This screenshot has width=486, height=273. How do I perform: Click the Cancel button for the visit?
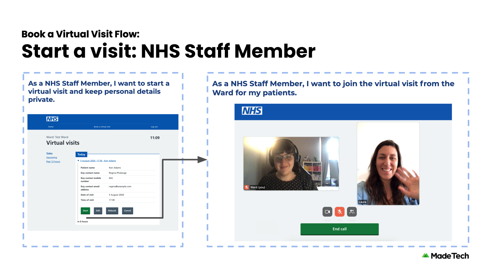click(128, 211)
